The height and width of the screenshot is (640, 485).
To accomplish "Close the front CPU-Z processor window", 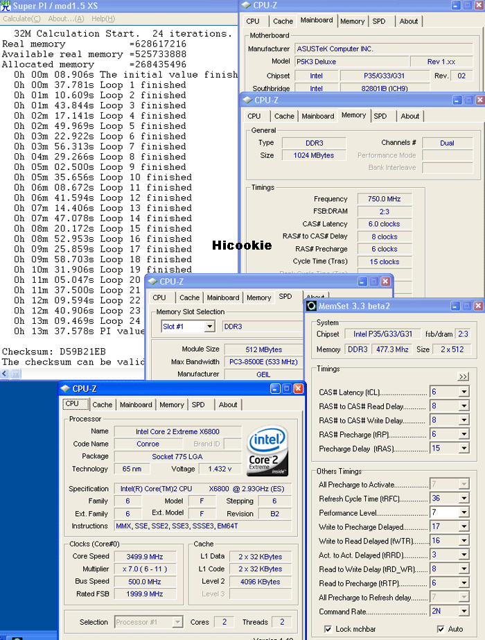I will point(299,388).
